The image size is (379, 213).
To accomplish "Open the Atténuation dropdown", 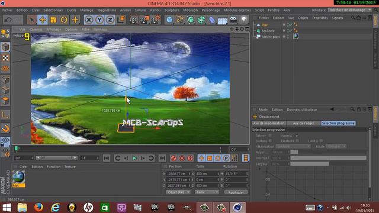I will [x=293, y=146].
